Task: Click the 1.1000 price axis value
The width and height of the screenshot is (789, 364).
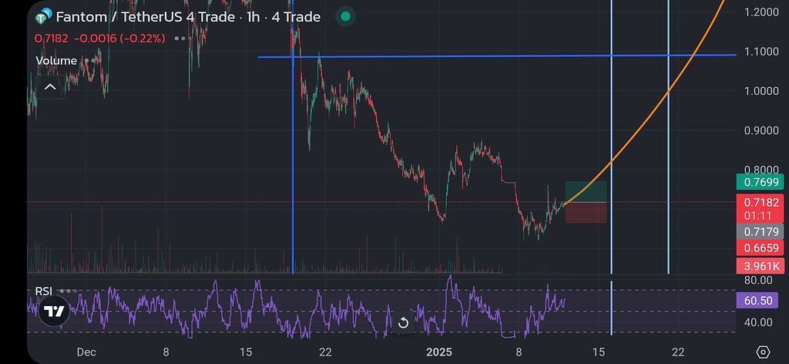Action: pos(761,52)
